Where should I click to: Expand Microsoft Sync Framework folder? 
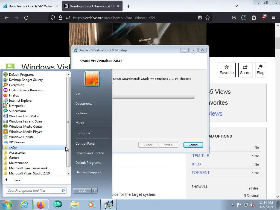28,168
